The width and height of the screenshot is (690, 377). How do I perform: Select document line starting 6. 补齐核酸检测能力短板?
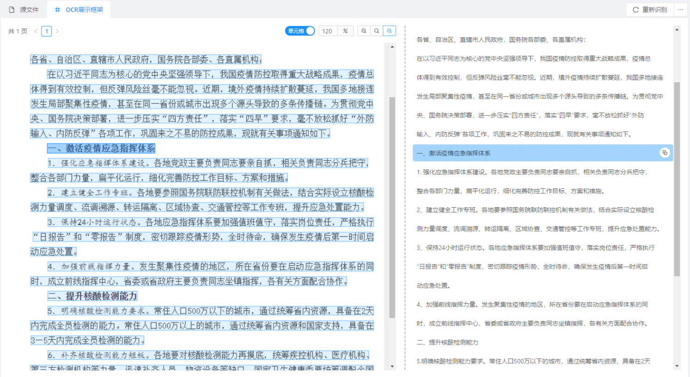click(209, 355)
